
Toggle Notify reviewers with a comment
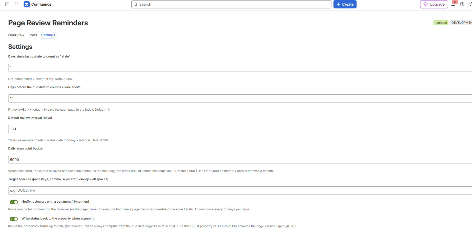click(x=14, y=202)
